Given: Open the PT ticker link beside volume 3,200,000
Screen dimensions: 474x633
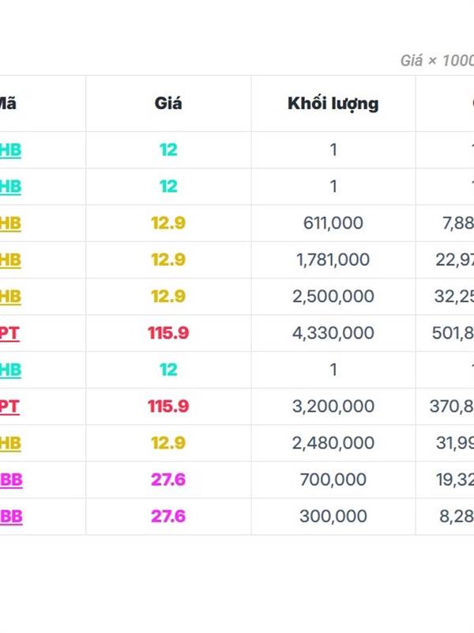Looking at the screenshot, I should [9, 407].
